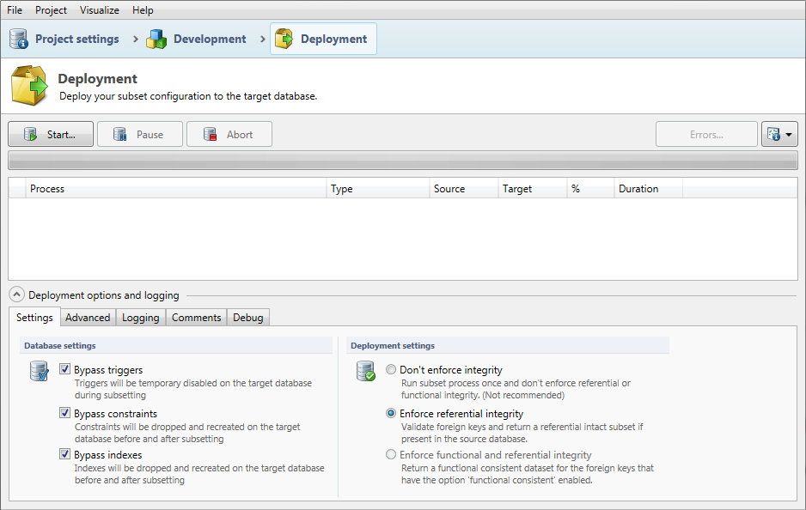Viewport: 806px width, 510px height.
Task: Disable the Bypass indexes checkbox
Action: [65, 455]
